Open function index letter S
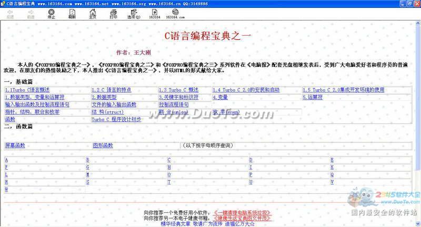This screenshot has height=227, width=421. point(88,182)
